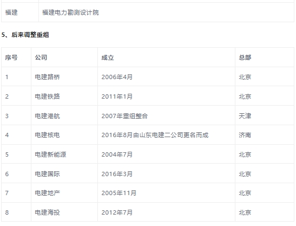Image resolution: width=296 pixels, height=226 pixels.
Task: Select the 电建国际 table cell
Action: (47, 174)
